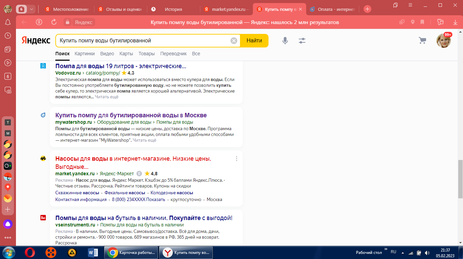The image size is (463, 259).
Task: Open the password manager key icon
Action: click(x=441, y=22)
